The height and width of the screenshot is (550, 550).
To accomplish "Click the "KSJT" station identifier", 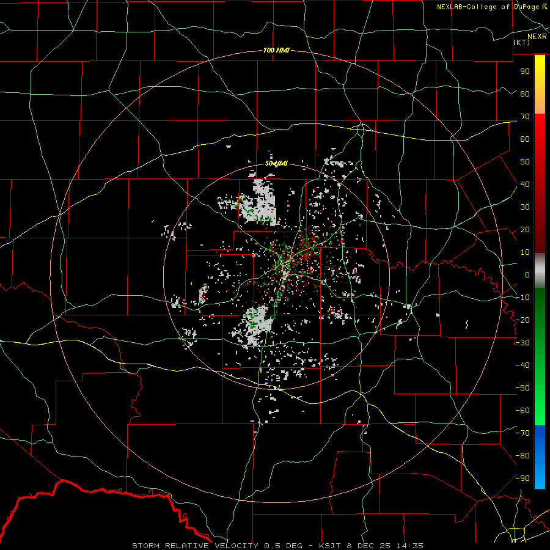I will coord(330,546).
